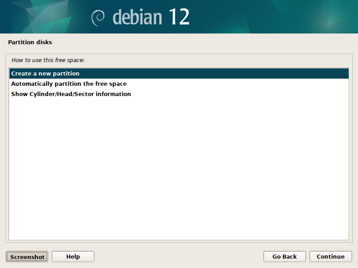Click Continue to proceed
Image resolution: width=358 pixels, height=268 pixels.
pos(331,256)
